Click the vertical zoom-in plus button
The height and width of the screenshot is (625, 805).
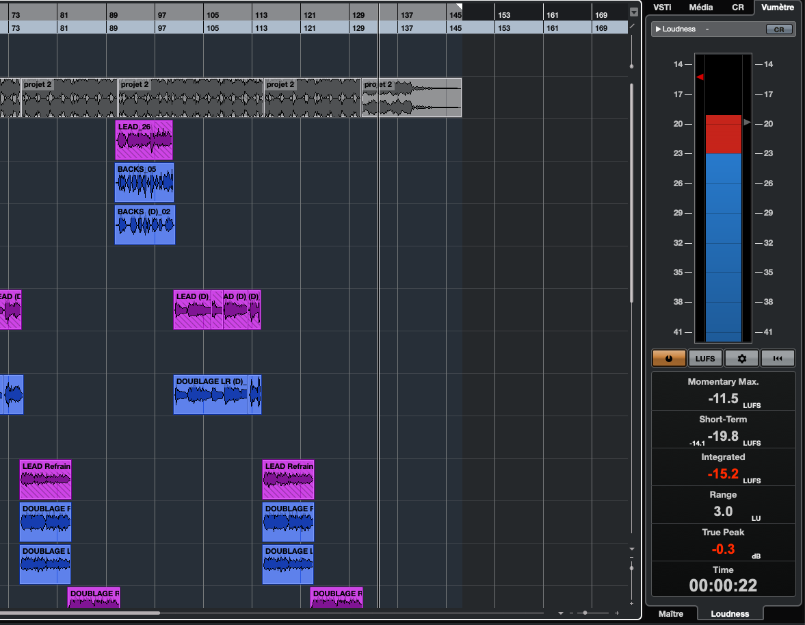point(631,603)
